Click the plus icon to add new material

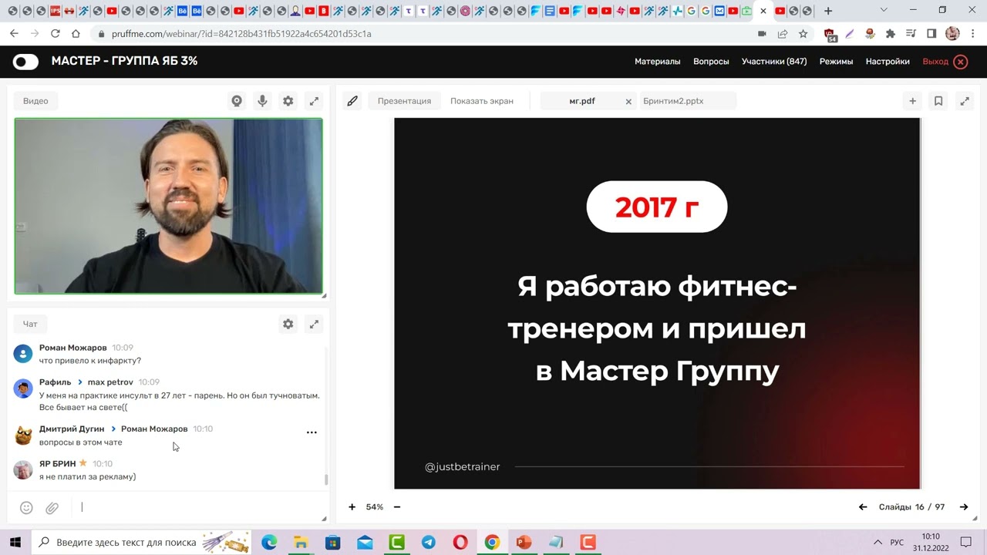912,100
